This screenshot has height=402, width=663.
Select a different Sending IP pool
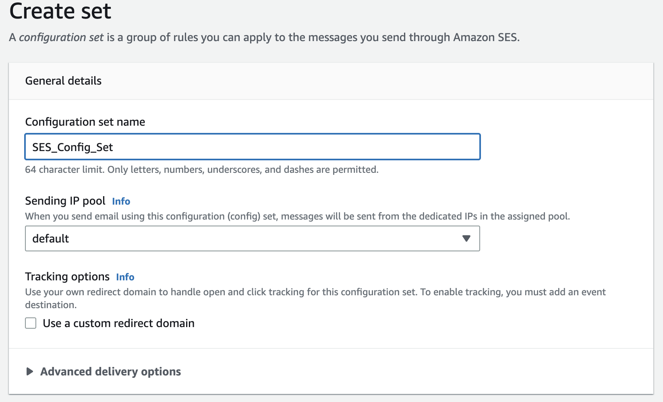coord(252,238)
